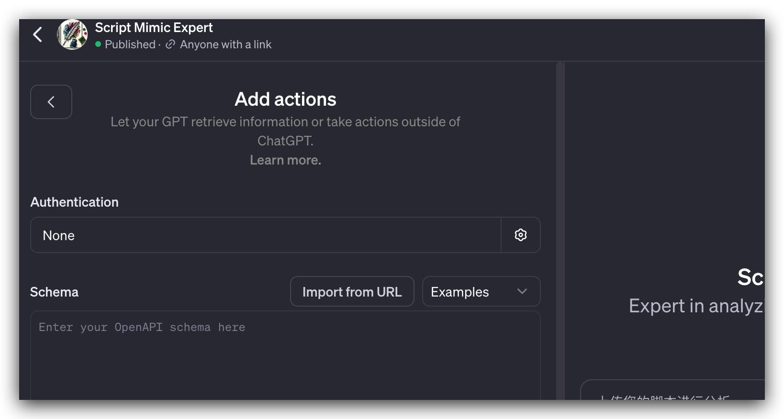Click the green Published status dot

[98, 44]
